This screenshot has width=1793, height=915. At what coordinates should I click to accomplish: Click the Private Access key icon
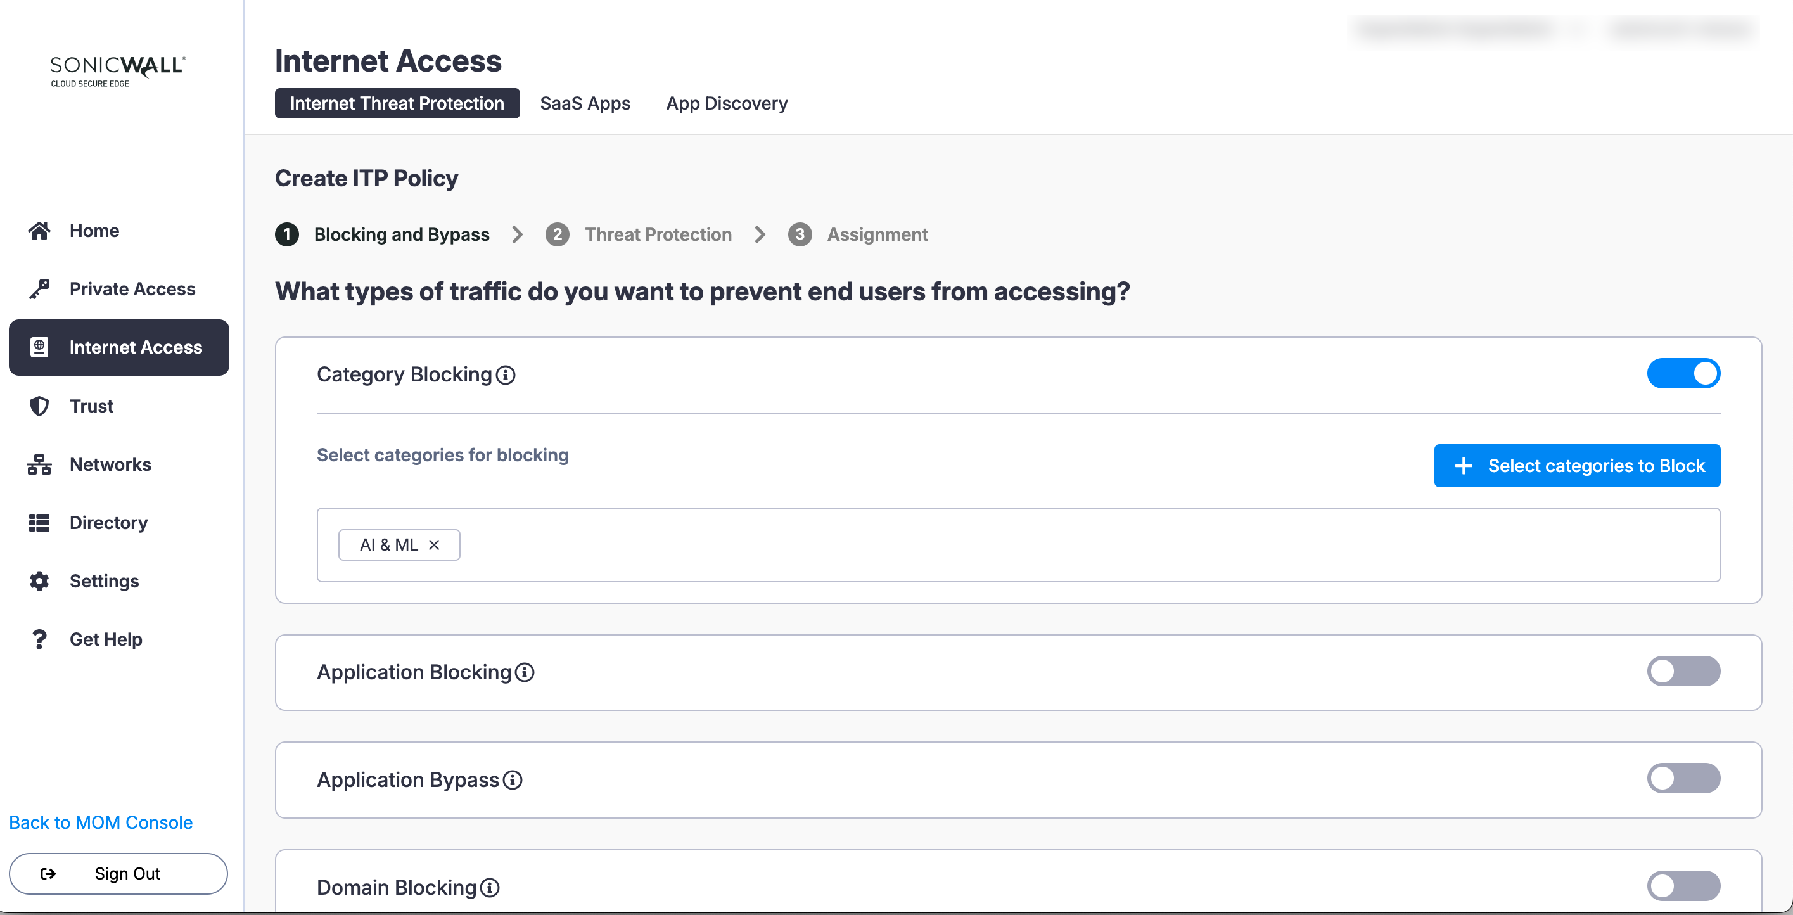[x=39, y=288]
